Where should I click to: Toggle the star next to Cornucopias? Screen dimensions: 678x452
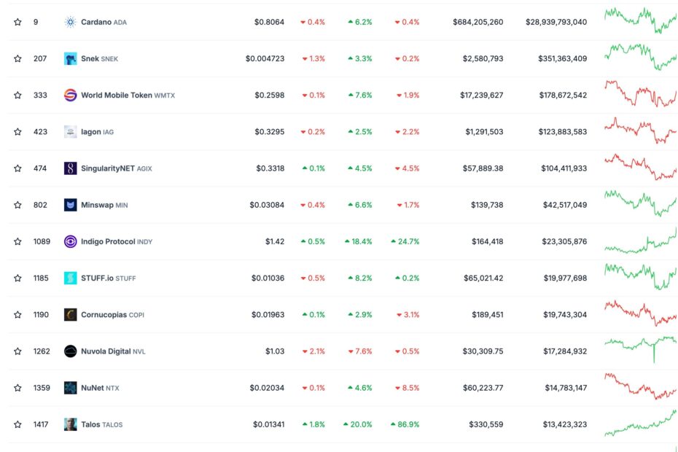pos(17,314)
